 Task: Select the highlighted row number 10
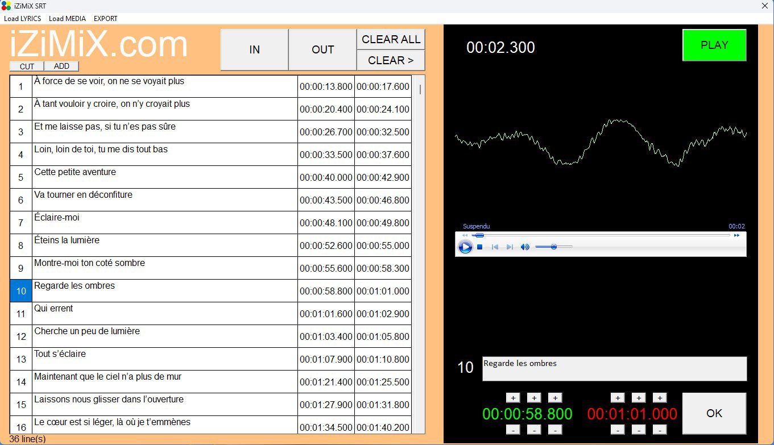(21, 291)
